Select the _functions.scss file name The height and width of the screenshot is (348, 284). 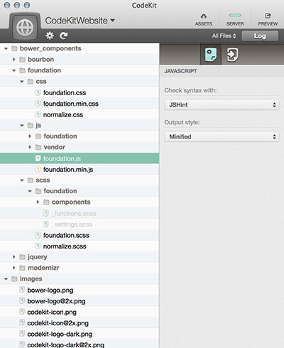(74, 213)
